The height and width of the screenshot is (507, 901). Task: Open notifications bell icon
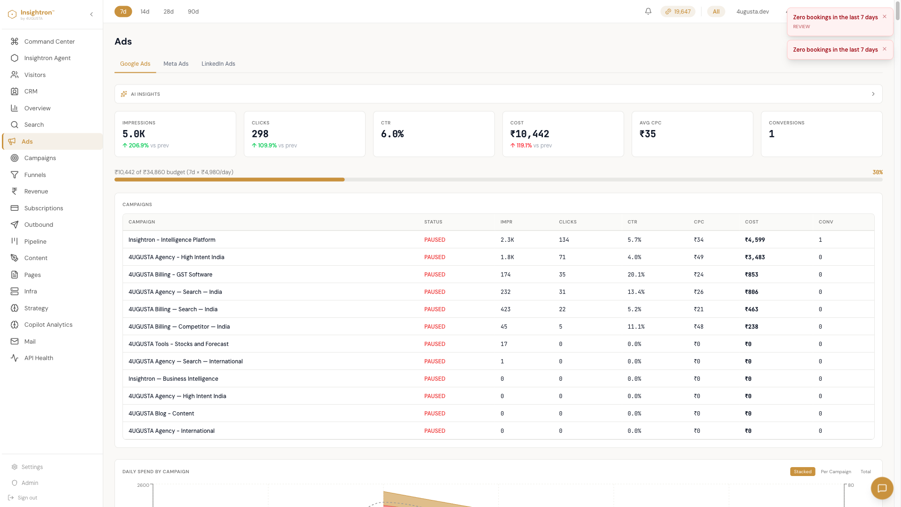(648, 11)
